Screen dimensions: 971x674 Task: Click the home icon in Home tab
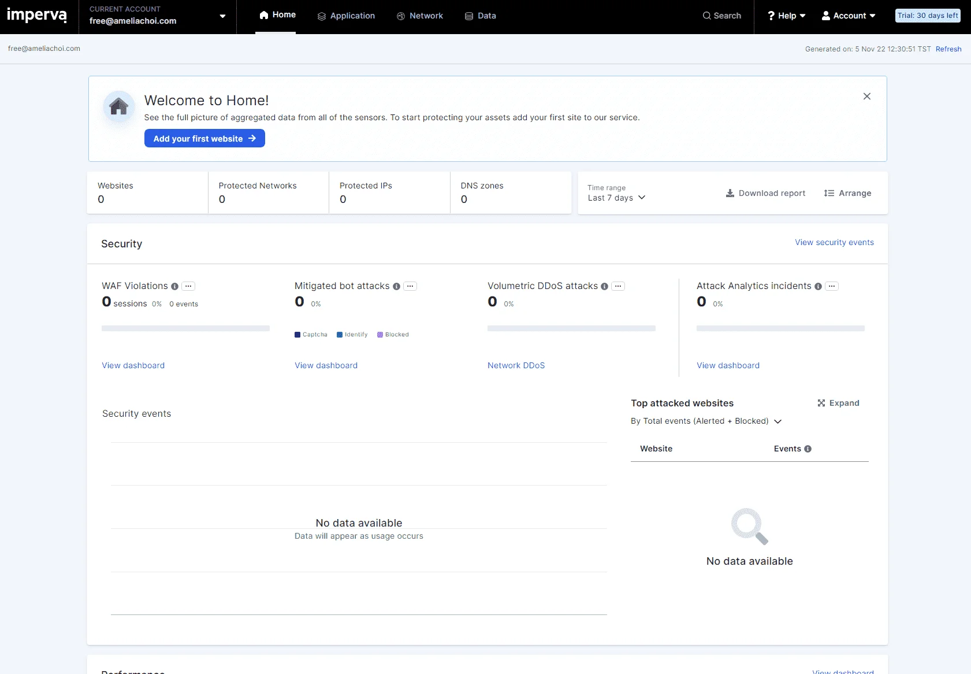(x=264, y=15)
